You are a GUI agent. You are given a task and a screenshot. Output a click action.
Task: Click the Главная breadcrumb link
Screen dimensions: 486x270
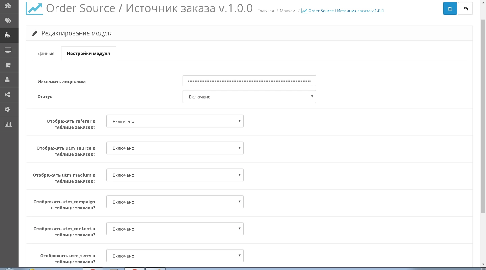click(266, 11)
